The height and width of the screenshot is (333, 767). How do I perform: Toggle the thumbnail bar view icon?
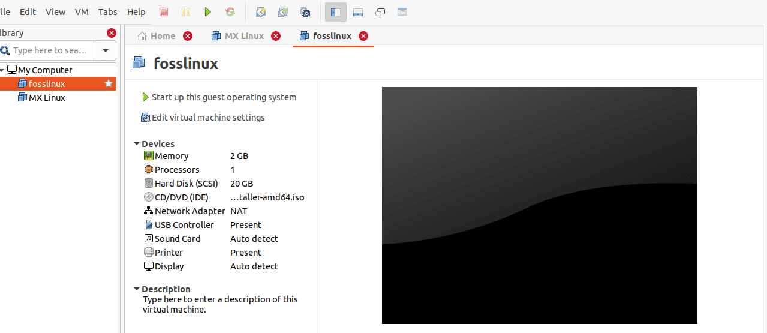point(358,12)
